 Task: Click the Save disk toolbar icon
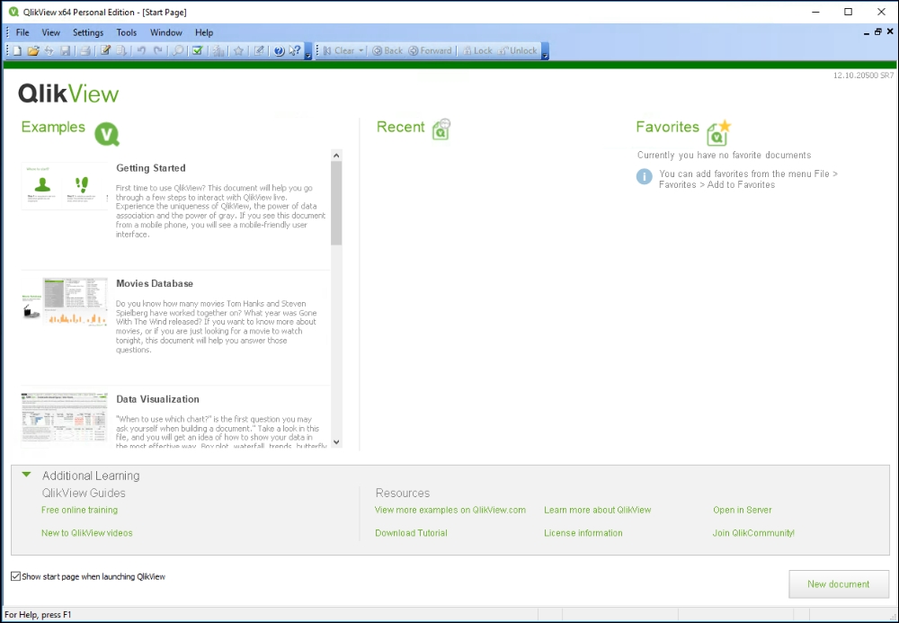point(66,51)
